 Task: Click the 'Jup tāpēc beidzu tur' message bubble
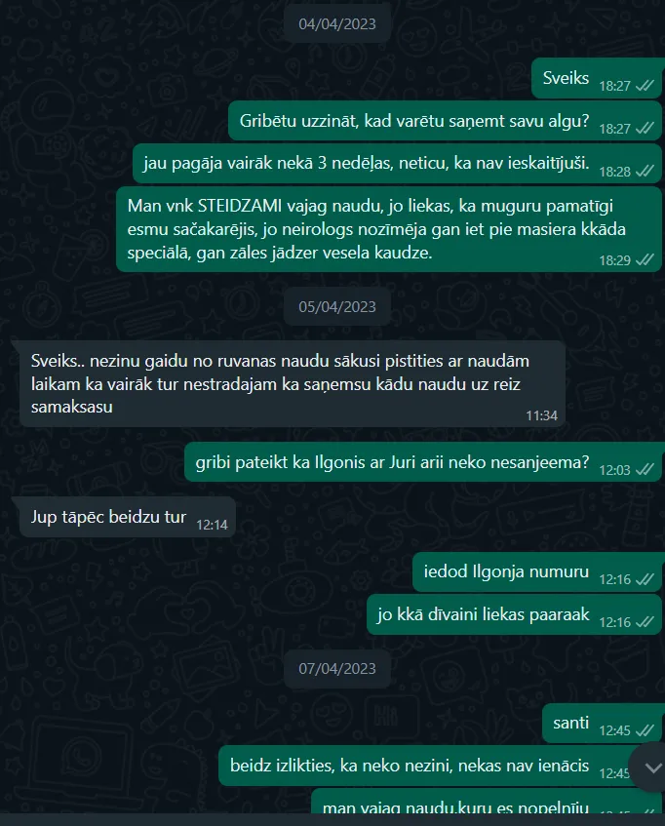[127, 517]
